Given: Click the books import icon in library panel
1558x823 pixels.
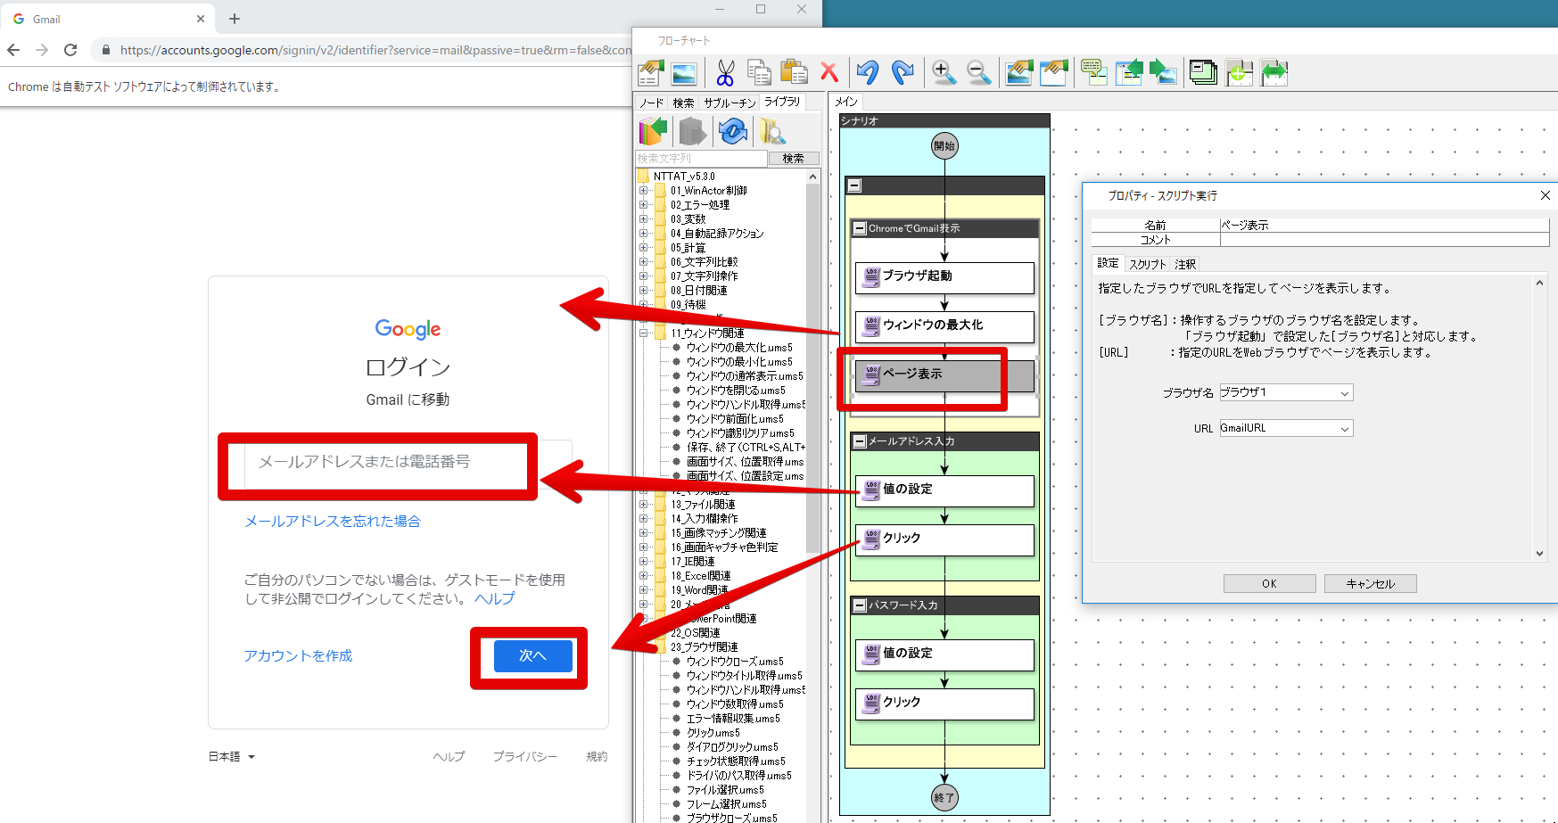Looking at the screenshot, I should (x=653, y=132).
